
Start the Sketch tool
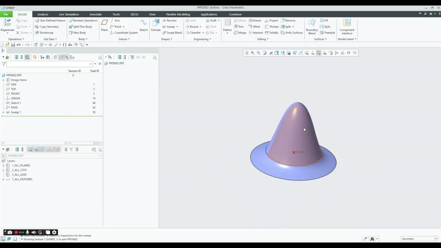[144, 25]
